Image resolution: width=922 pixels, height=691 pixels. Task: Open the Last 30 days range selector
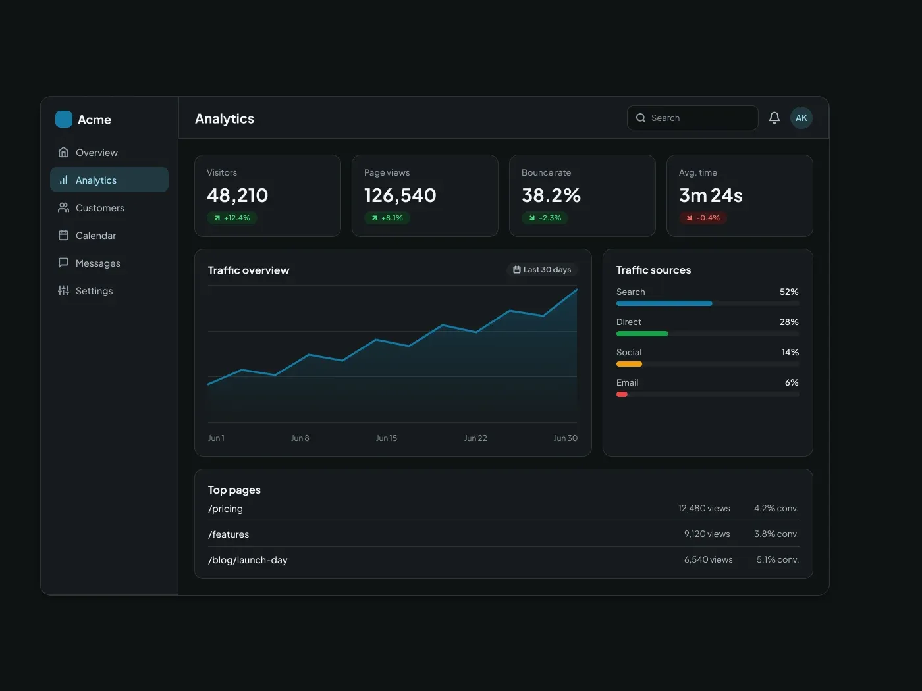(542, 270)
